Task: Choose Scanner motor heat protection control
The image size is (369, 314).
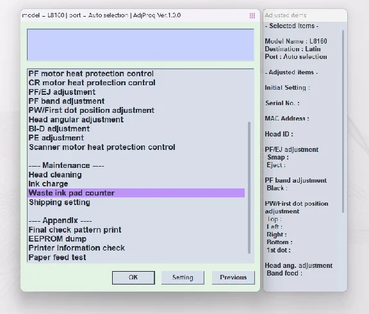Action: point(102,147)
